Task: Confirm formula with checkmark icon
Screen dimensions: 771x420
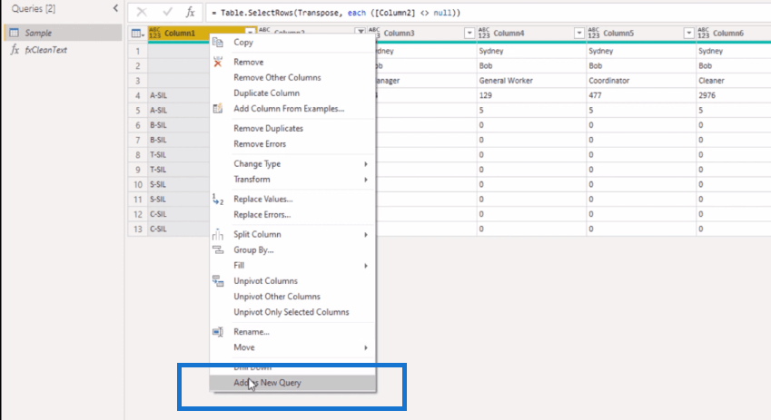Action: point(167,13)
